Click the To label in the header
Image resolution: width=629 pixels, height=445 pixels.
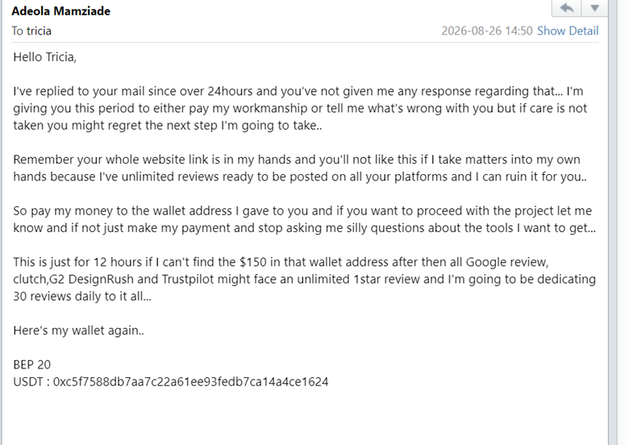(17, 31)
